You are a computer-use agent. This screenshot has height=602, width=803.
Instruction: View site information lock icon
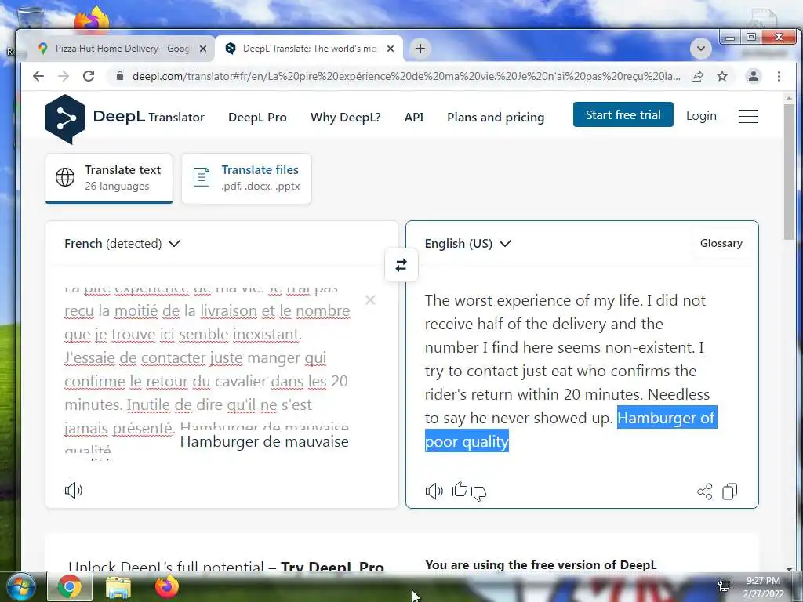(x=120, y=76)
